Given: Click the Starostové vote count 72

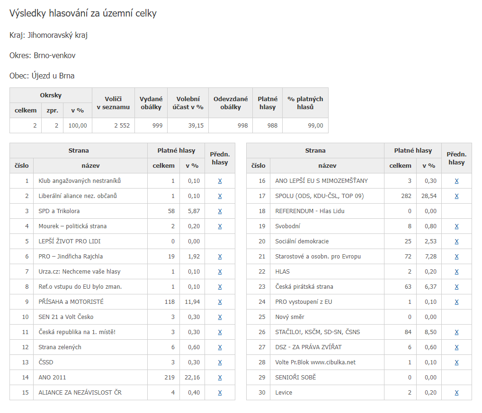Looking at the screenshot, I should coord(408,257).
